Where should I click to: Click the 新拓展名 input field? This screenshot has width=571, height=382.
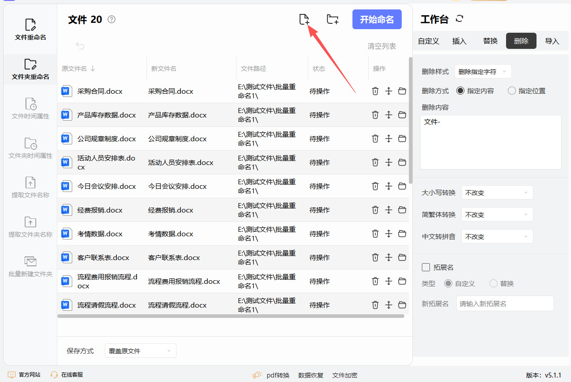(x=505, y=304)
